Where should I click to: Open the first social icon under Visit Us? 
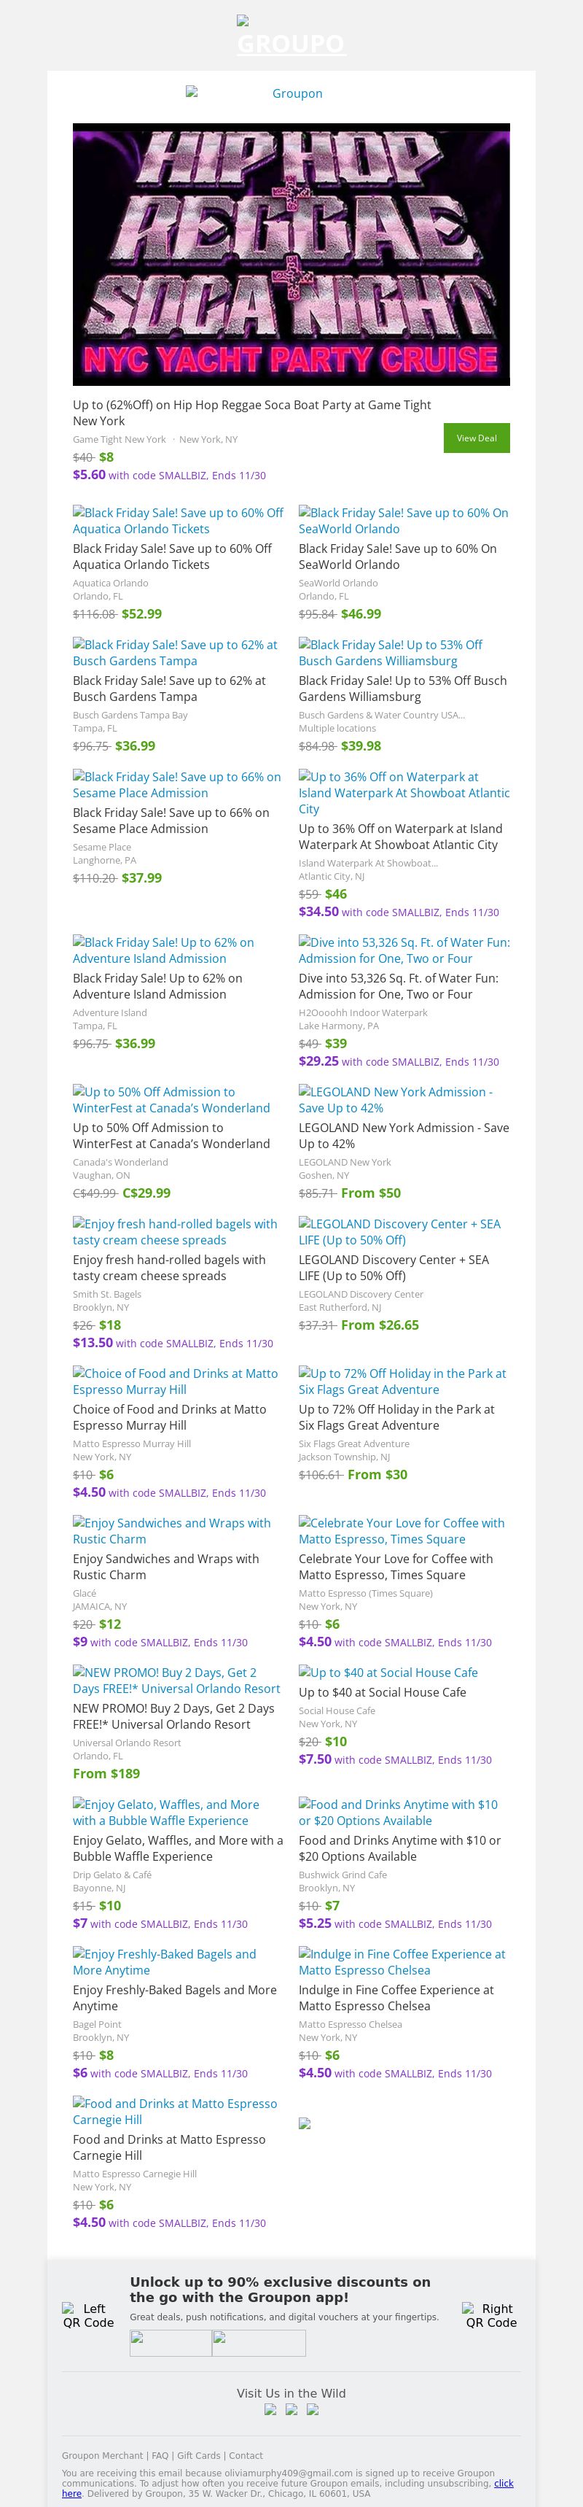click(270, 2410)
